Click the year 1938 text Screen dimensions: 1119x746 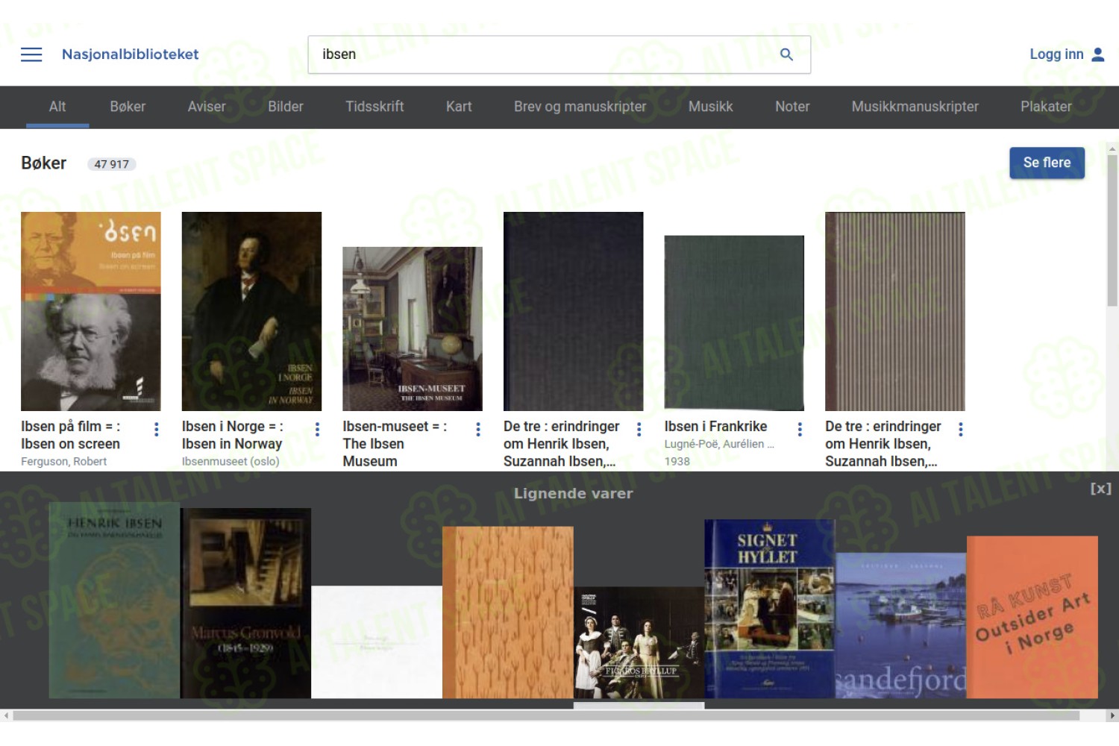677,461
